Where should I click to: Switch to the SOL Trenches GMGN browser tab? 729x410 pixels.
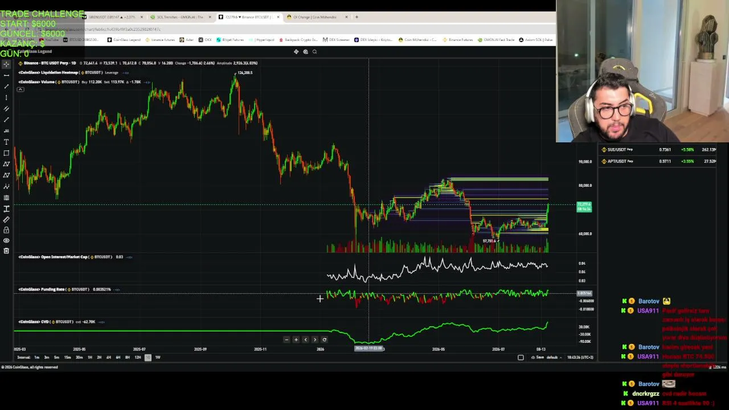[180, 17]
